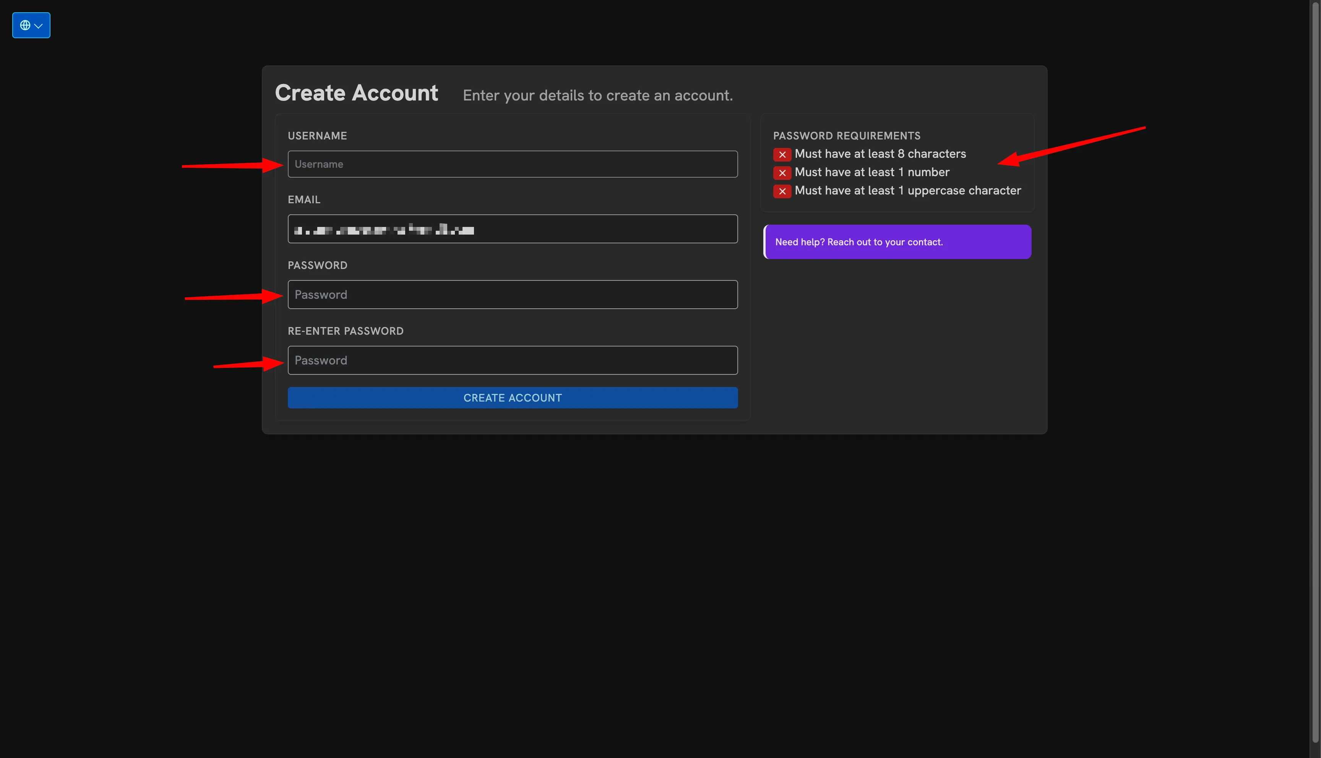Viewport: 1321px width, 758px height.
Task: Click the red X beside uppercase character requirement
Action: 782,191
